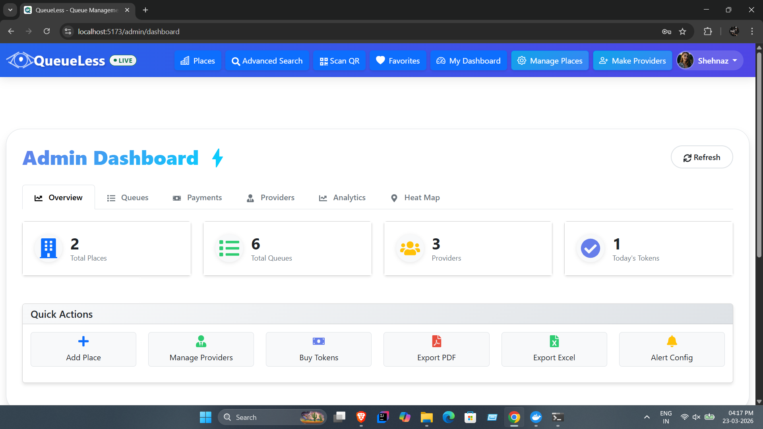Image resolution: width=763 pixels, height=429 pixels.
Task: Open Scan QR
Action: [339, 60]
